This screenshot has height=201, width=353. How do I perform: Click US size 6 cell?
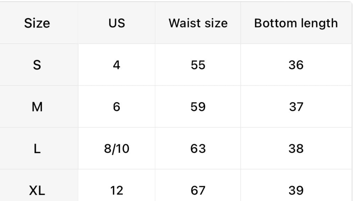[116, 107]
